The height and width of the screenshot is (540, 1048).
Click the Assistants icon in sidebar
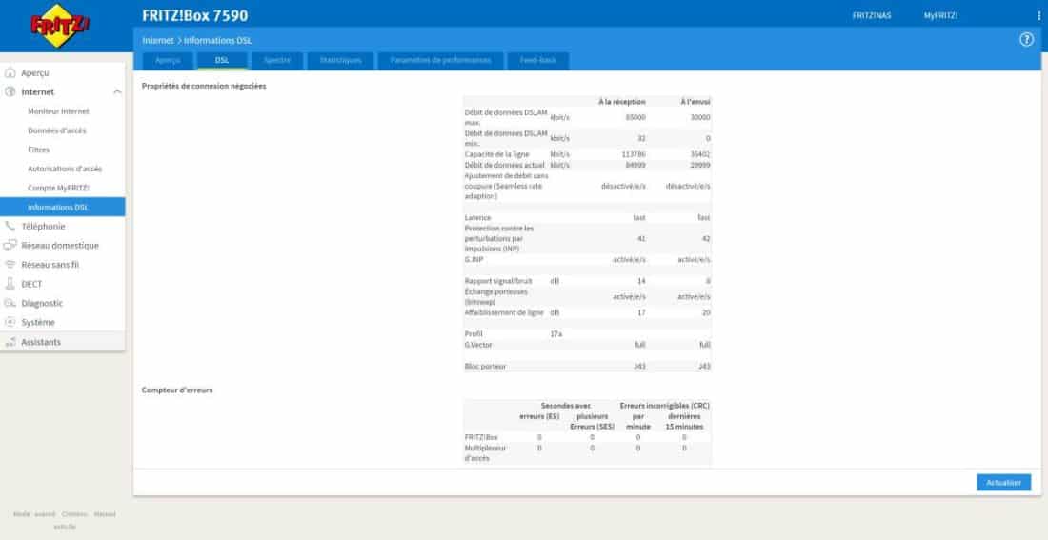(x=10, y=342)
